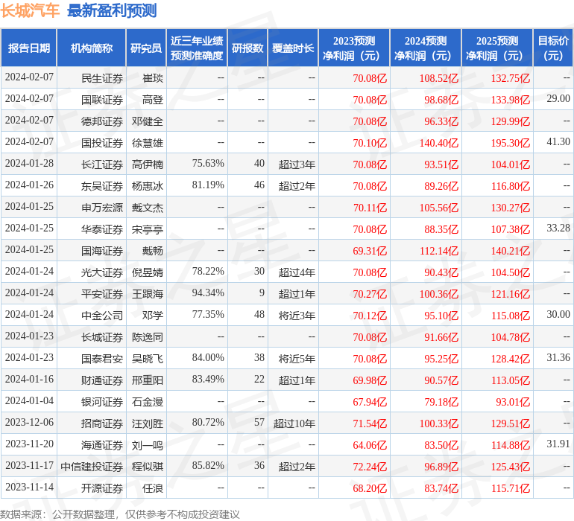Click target price 31.91
This screenshot has height=521, width=574.
tap(558, 444)
